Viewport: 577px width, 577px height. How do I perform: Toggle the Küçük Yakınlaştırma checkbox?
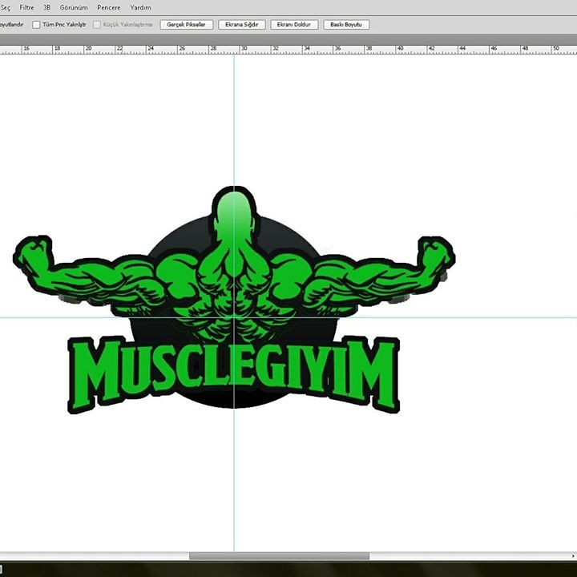pos(97,25)
